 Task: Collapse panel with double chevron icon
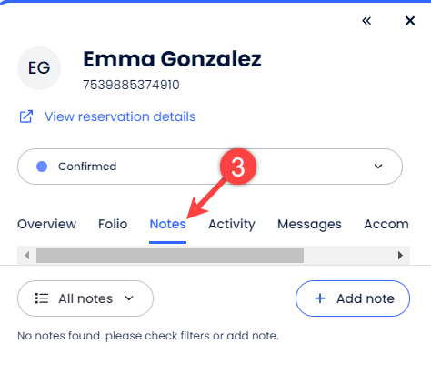(366, 21)
